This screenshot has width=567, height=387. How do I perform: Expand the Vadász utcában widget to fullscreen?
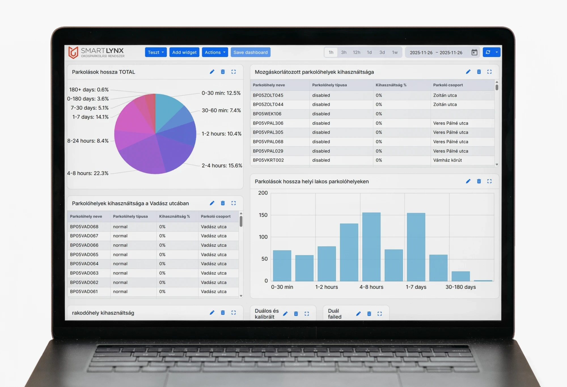click(233, 203)
